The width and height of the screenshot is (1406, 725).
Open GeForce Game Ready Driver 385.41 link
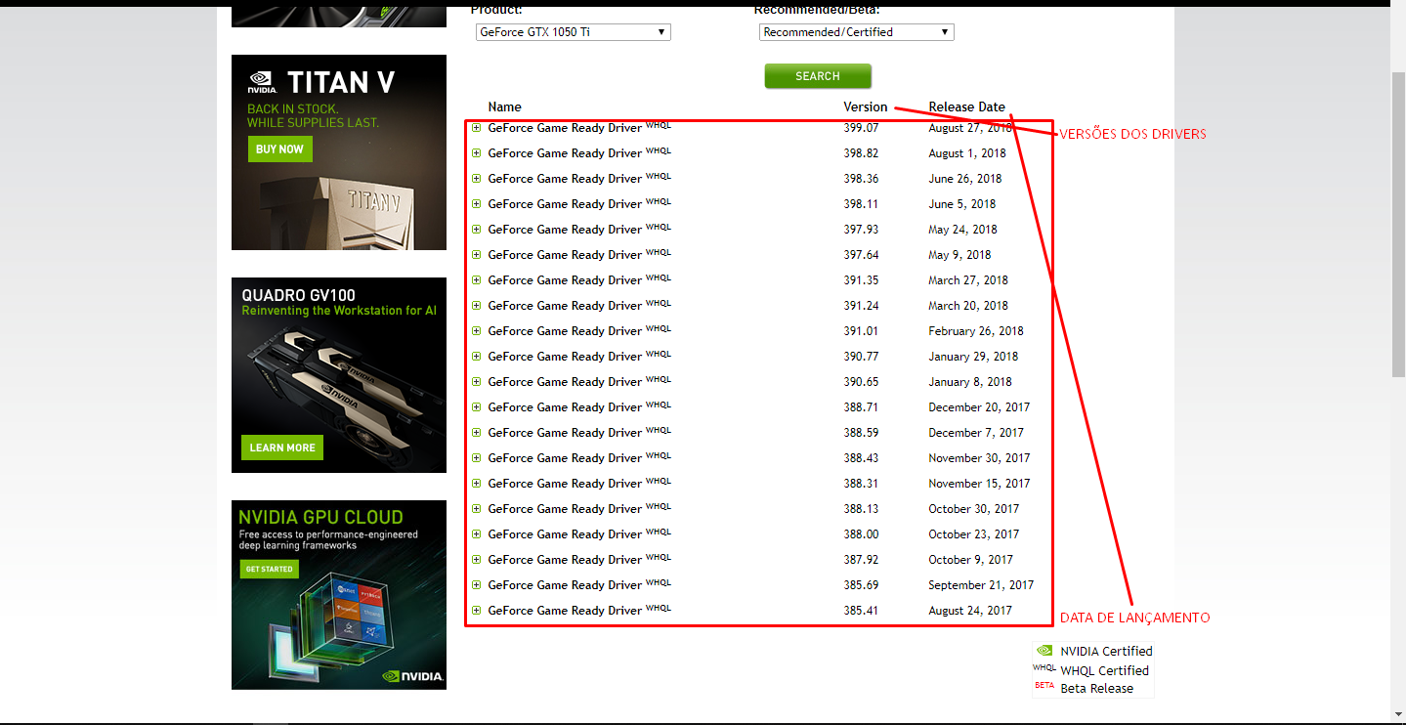565,610
